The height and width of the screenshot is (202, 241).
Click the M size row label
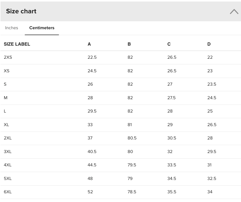click(x=5, y=98)
